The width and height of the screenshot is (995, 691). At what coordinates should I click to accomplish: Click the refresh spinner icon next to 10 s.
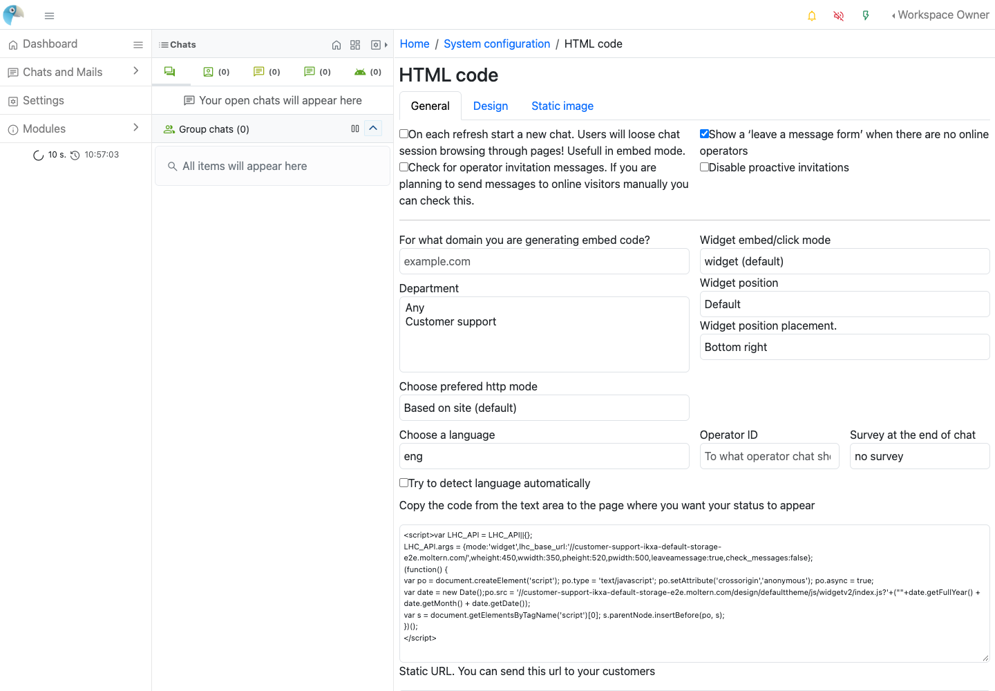coord(39,155)
